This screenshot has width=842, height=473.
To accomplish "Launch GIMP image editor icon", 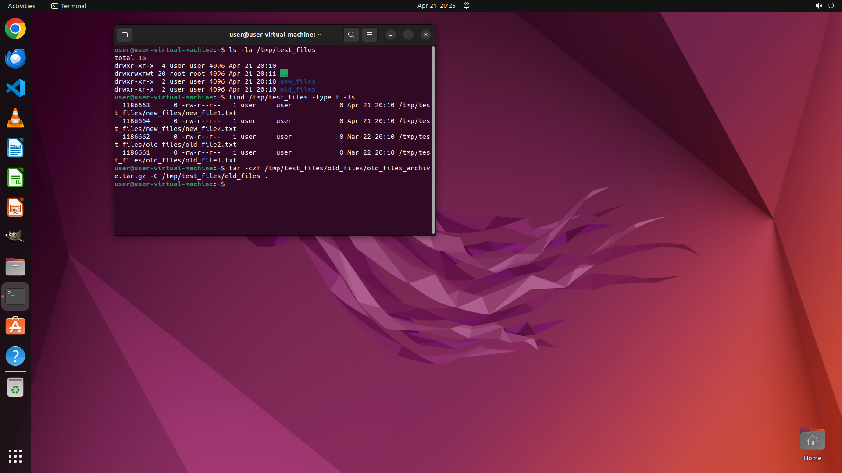I will pyautogui.click(x=15, y=237).
